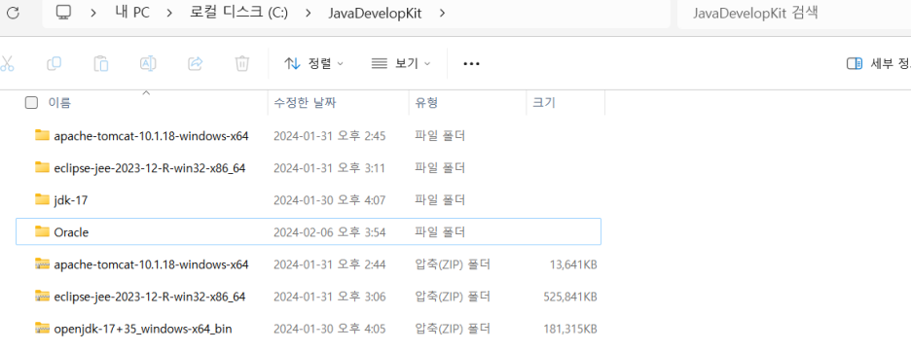
Task: Click the Cut scissors icon
Action: pos(7,63)
